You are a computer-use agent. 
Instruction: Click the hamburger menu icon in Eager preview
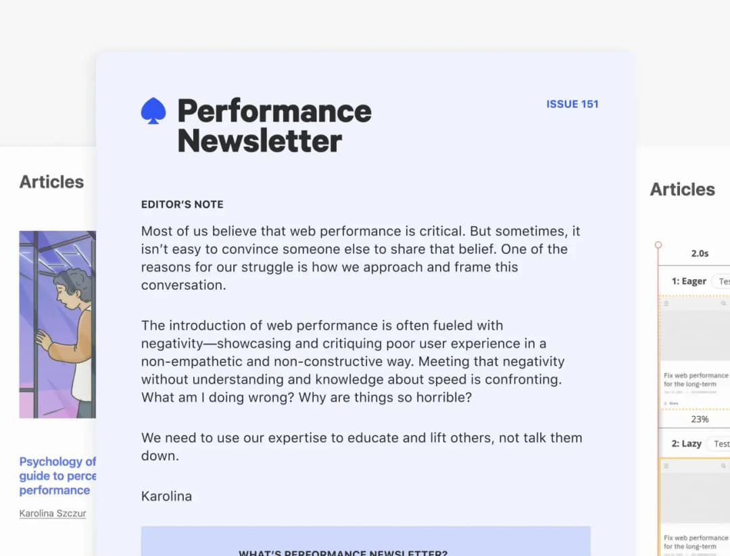click(x=666, y=304)
